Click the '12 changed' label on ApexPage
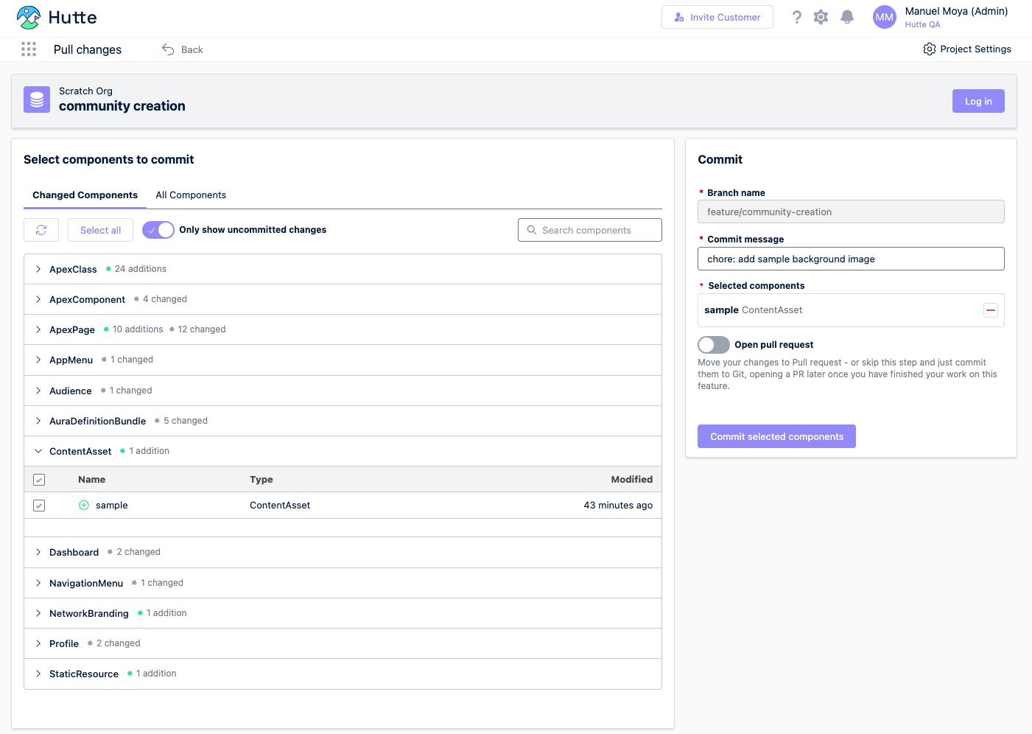This screenshot has width=1032, height=734. (x=202, y=329)
